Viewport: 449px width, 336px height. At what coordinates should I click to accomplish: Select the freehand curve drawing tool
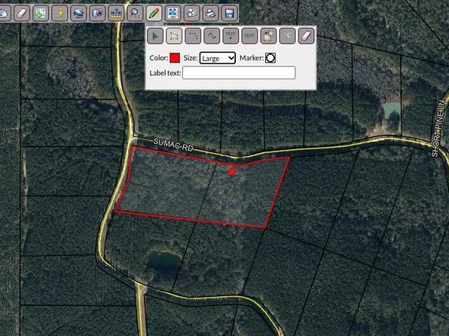point(212,36)
